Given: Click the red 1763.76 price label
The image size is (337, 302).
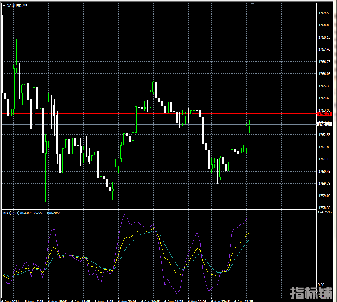Looking at the screenshot, I should (324, 114).
